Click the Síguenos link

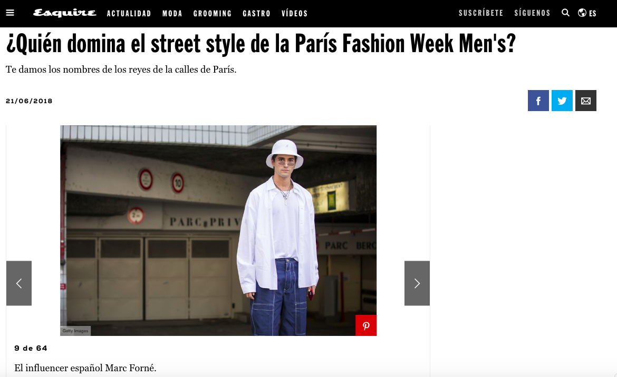click(533, 13)
